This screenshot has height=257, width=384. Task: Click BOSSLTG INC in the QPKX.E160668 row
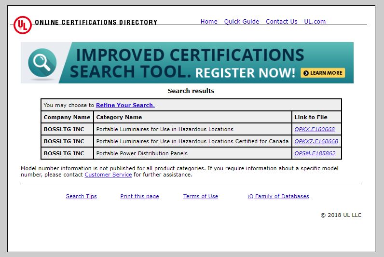[64, 129]
